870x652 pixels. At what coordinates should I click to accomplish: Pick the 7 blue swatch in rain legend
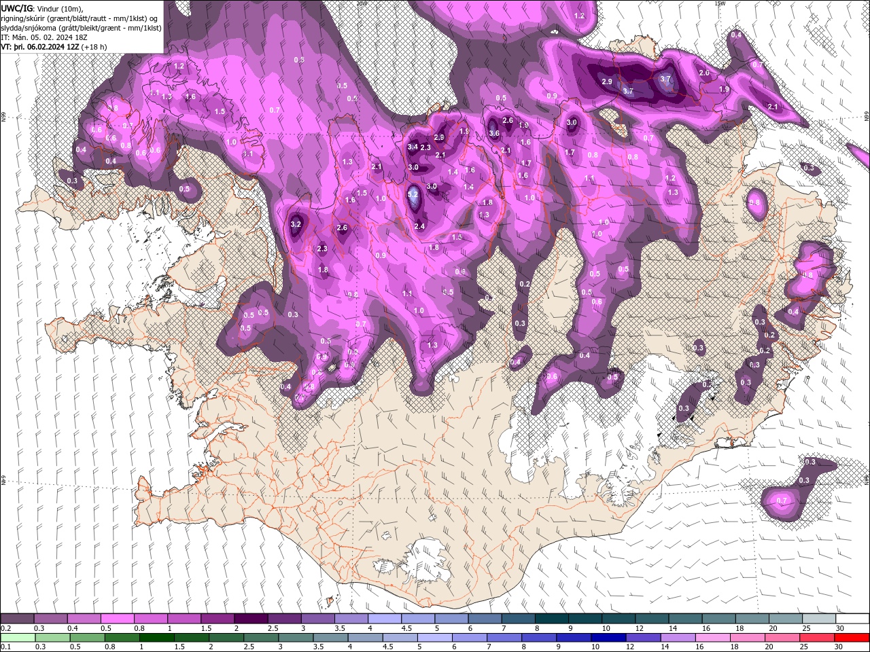click(x=504, y=638)
